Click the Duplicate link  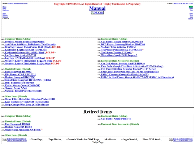5,10
